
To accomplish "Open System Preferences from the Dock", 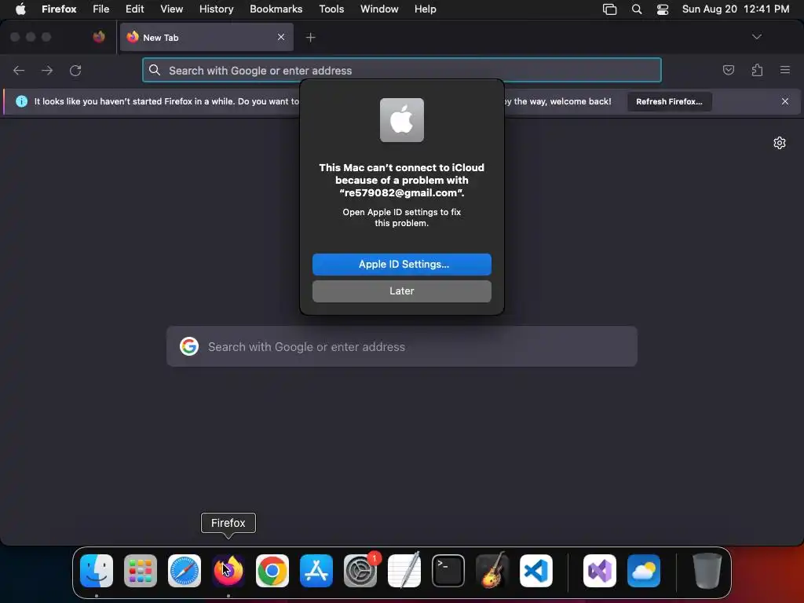I will click(x=360, y=571).
